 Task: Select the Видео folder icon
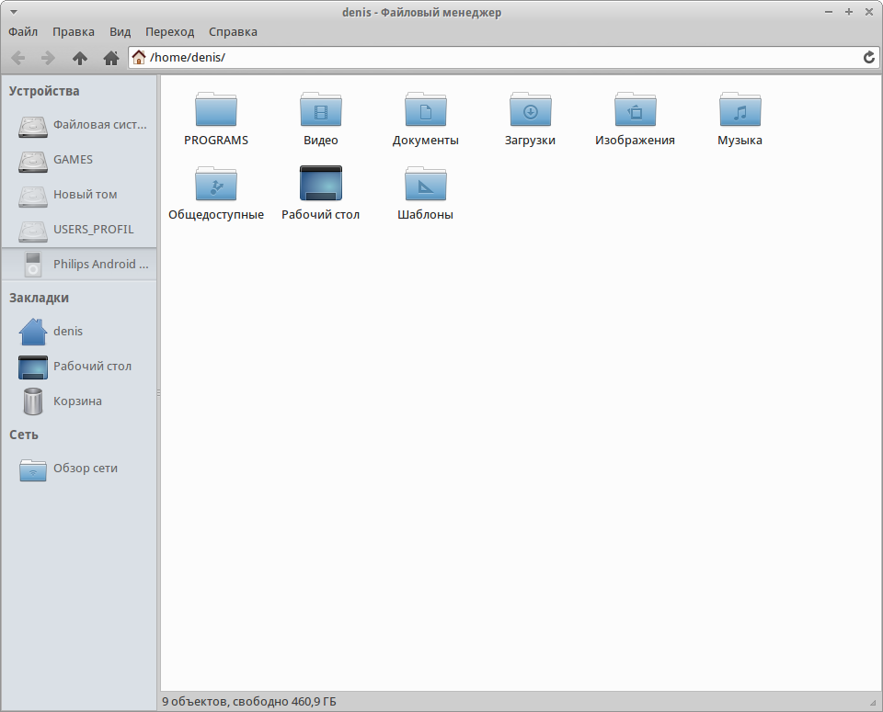pos(321,111)
